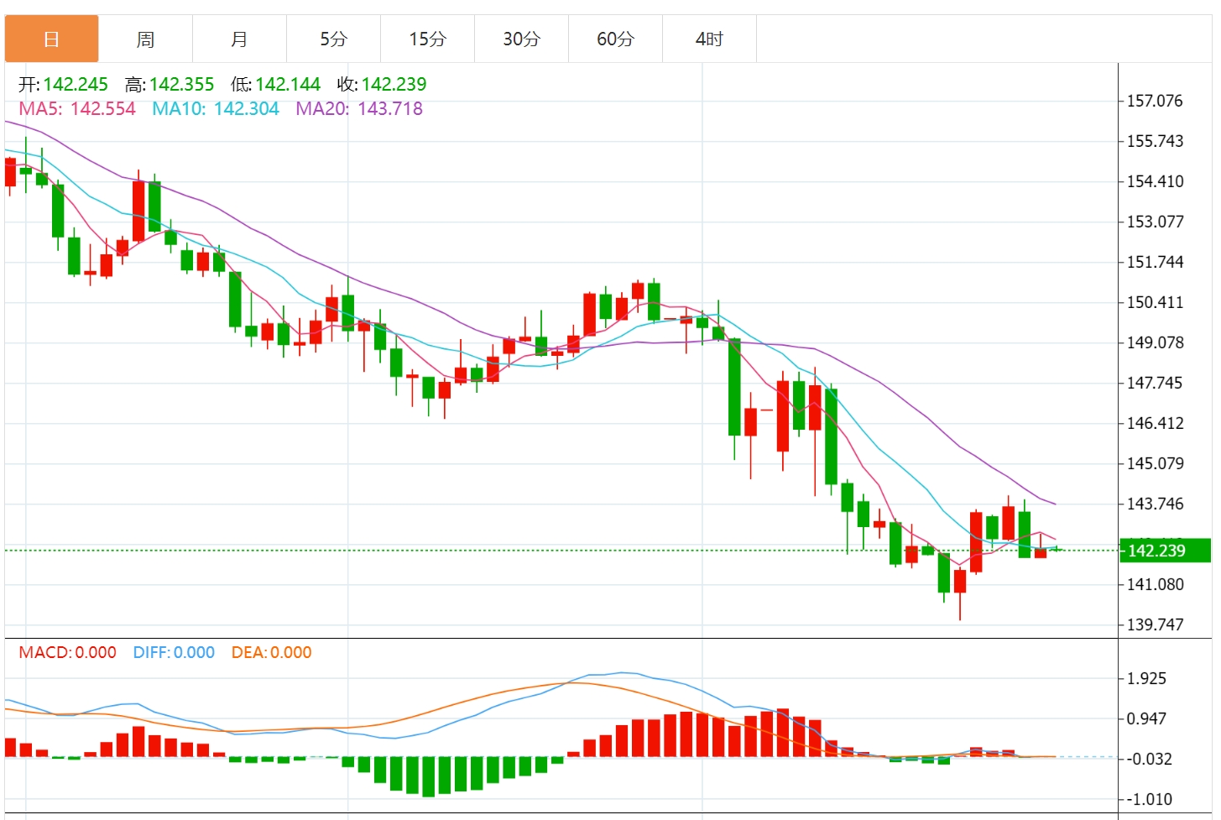Click the close price value after 收:
This screenshot has height=820, width=1221.
pyautogui.click(x=394, y=85)
